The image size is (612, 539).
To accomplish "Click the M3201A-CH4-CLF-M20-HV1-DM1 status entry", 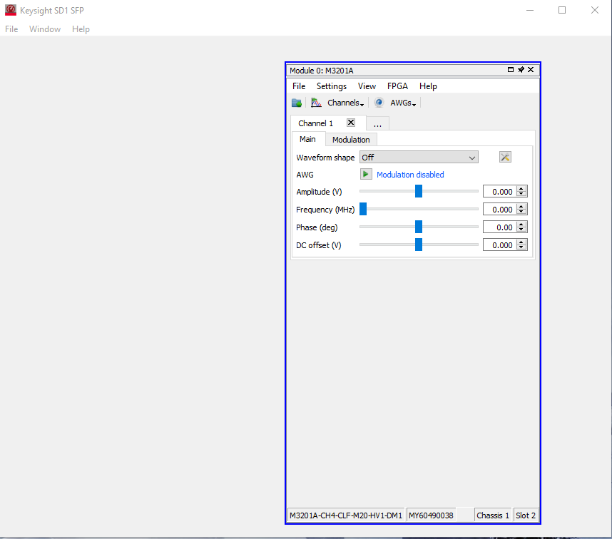I will tap(346, 515).
